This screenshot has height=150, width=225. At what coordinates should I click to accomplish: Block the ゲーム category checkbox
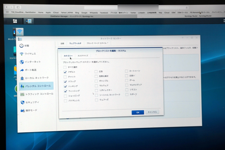click(127, 80)
